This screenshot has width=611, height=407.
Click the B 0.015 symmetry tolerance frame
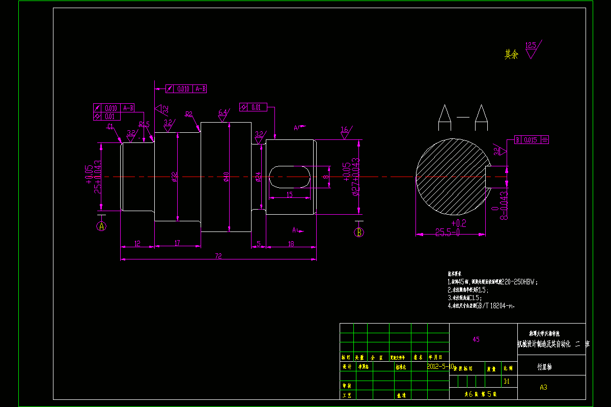tap(531, 139)
